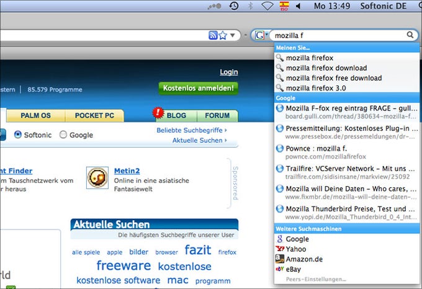Select 'mozilla firefox download' suggestion
Viewport: 422px width, 289px height.
tap(347, 68)
